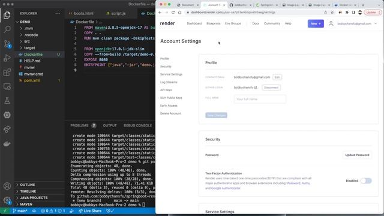Select Security in settings sidebar
This screenshot has height=216, width=384.
click(x=166, y=67)
